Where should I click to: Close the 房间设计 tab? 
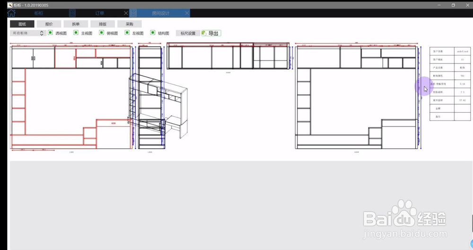[x=187, y=13]
